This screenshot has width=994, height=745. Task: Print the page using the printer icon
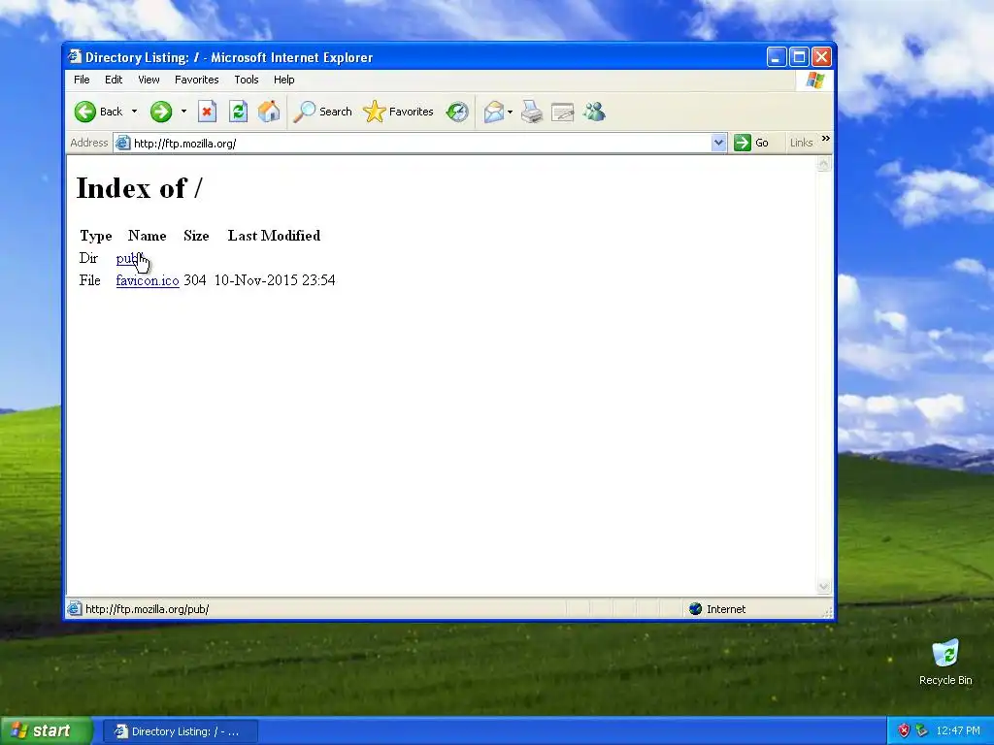[532, 112]
